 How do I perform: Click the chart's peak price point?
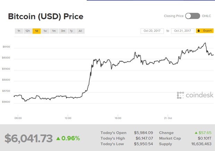(205, 43)
